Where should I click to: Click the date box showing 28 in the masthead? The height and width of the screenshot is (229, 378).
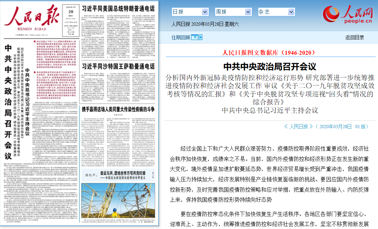71,20
